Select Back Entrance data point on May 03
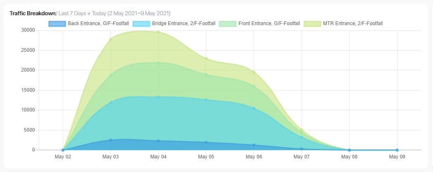The height and width of the screenshot is (172, 433). pyautogui.click(x=111, y=140)
